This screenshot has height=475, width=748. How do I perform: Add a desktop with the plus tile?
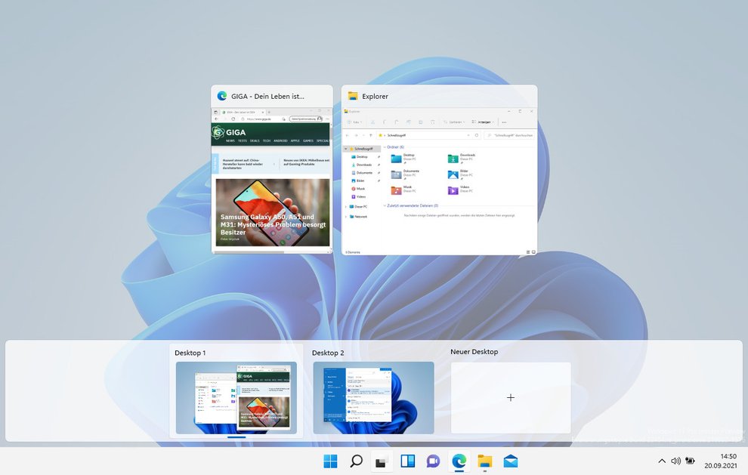pyautogui.click(x=511, y=398)
